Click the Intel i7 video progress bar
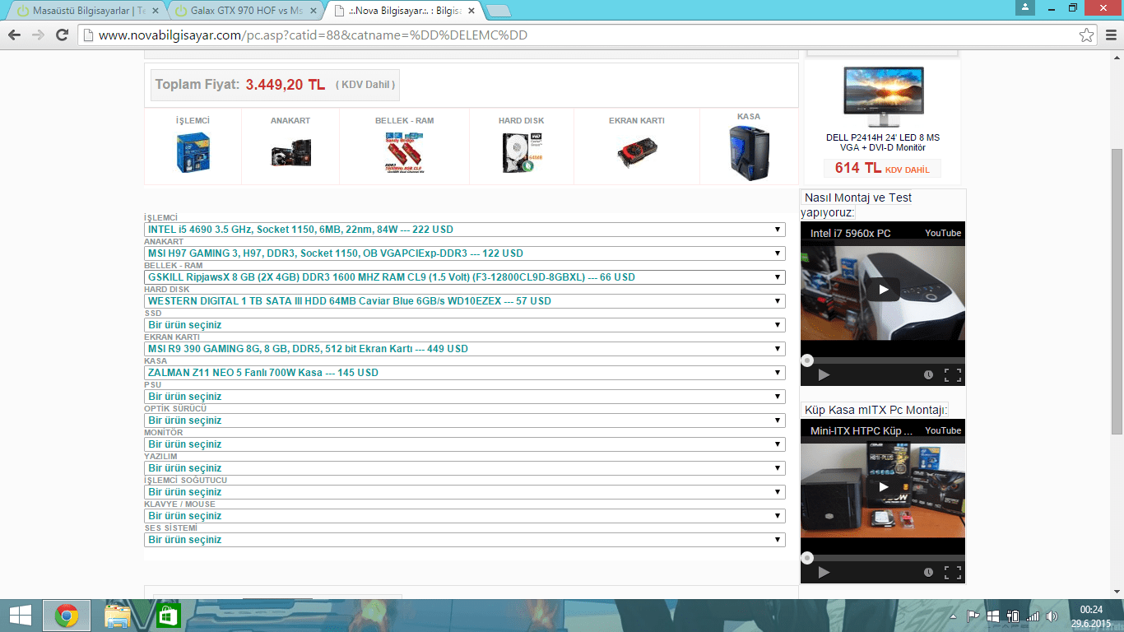Screen dimensions: 1124x632 (883, 360)
